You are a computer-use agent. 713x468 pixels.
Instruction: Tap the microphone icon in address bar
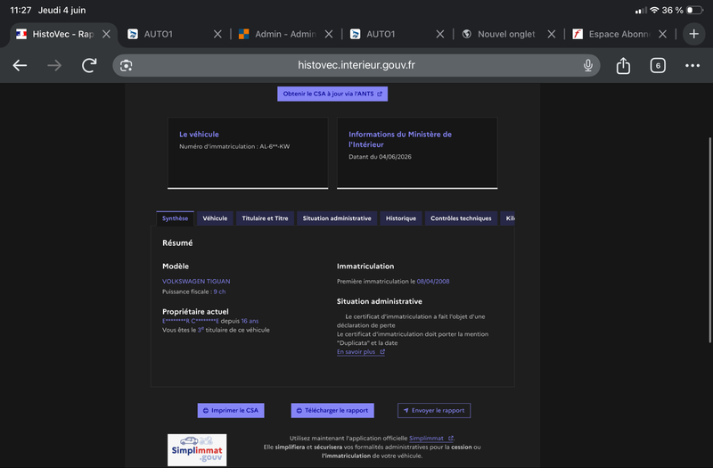(x=588, y=65)
